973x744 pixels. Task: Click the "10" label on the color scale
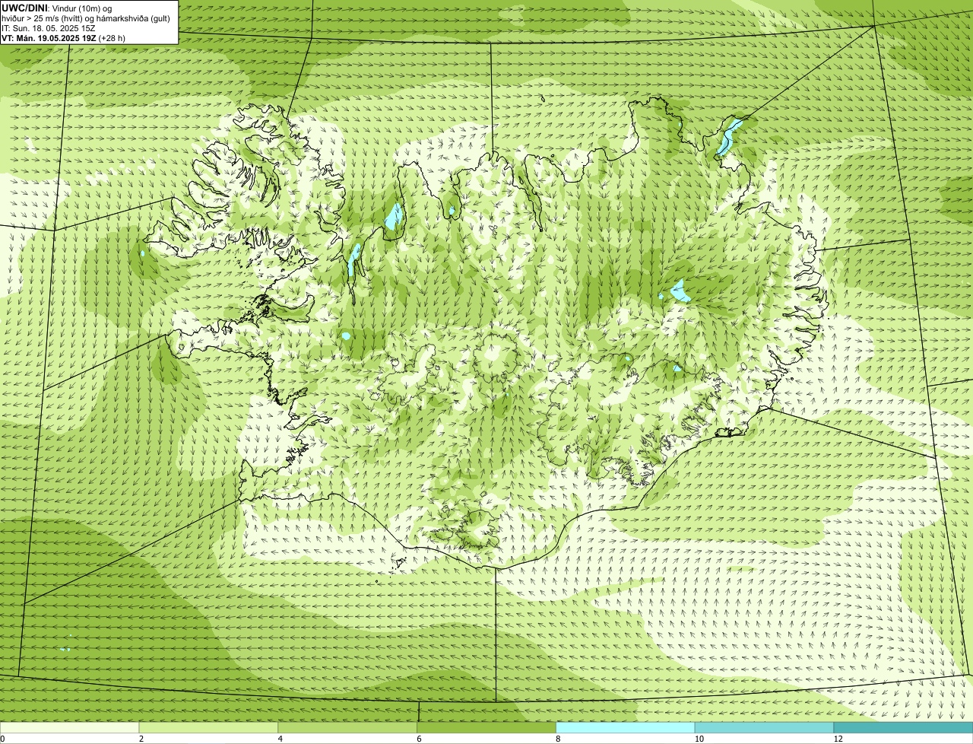699,739
